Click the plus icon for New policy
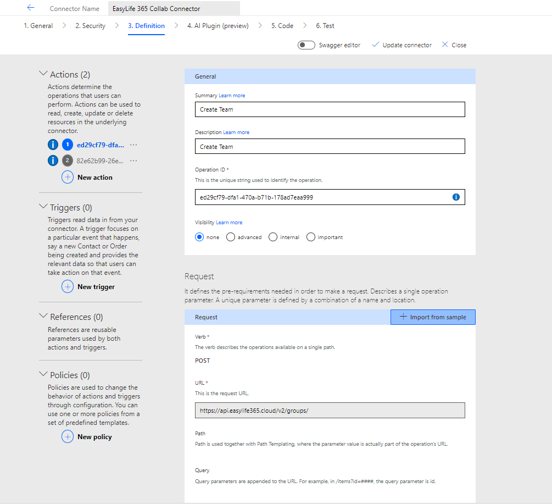Viewport: 552px width, 504px height. [x=67, y=436]
